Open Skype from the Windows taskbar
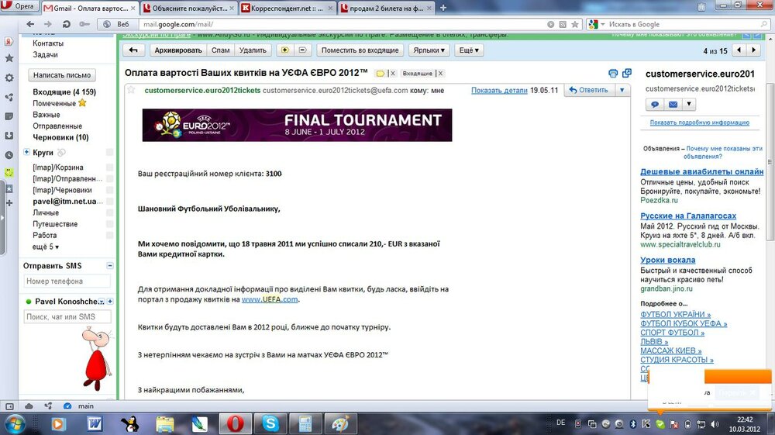Screen dimensions: 775x435 pyautogui.click(x=270, y=423)
